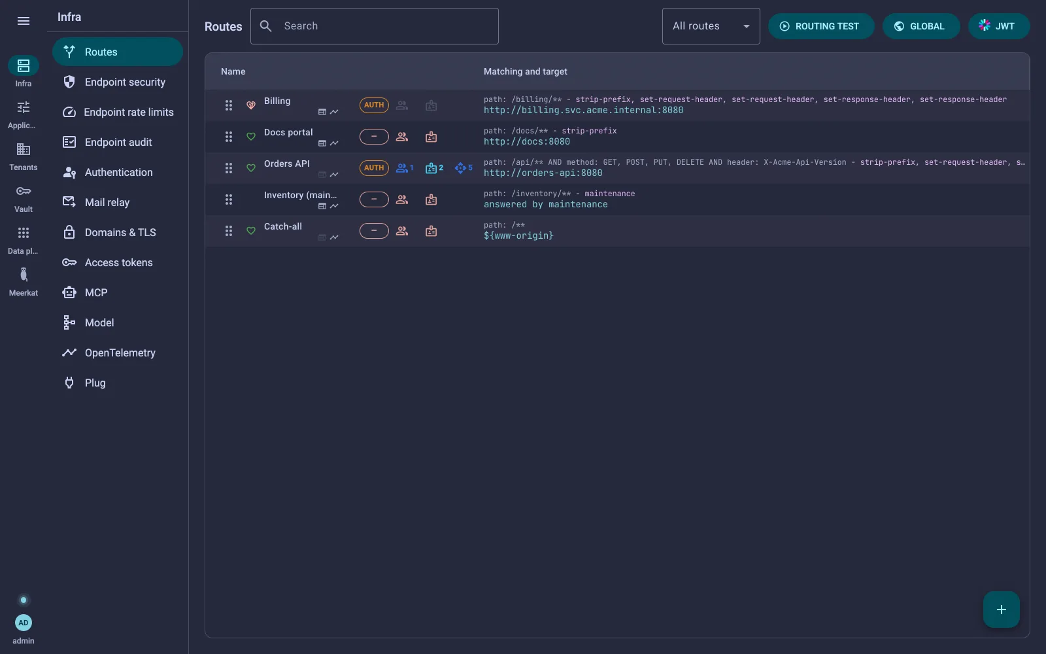Click the "answered by maintenance" text
The width and height of the screenshot is (1046, 654).
pos(546,205)
